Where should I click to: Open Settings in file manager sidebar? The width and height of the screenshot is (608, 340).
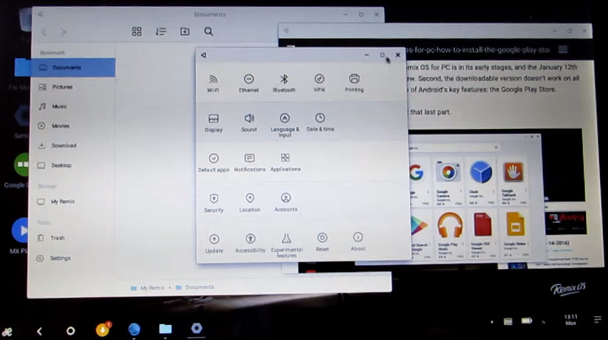click(72, 258)
